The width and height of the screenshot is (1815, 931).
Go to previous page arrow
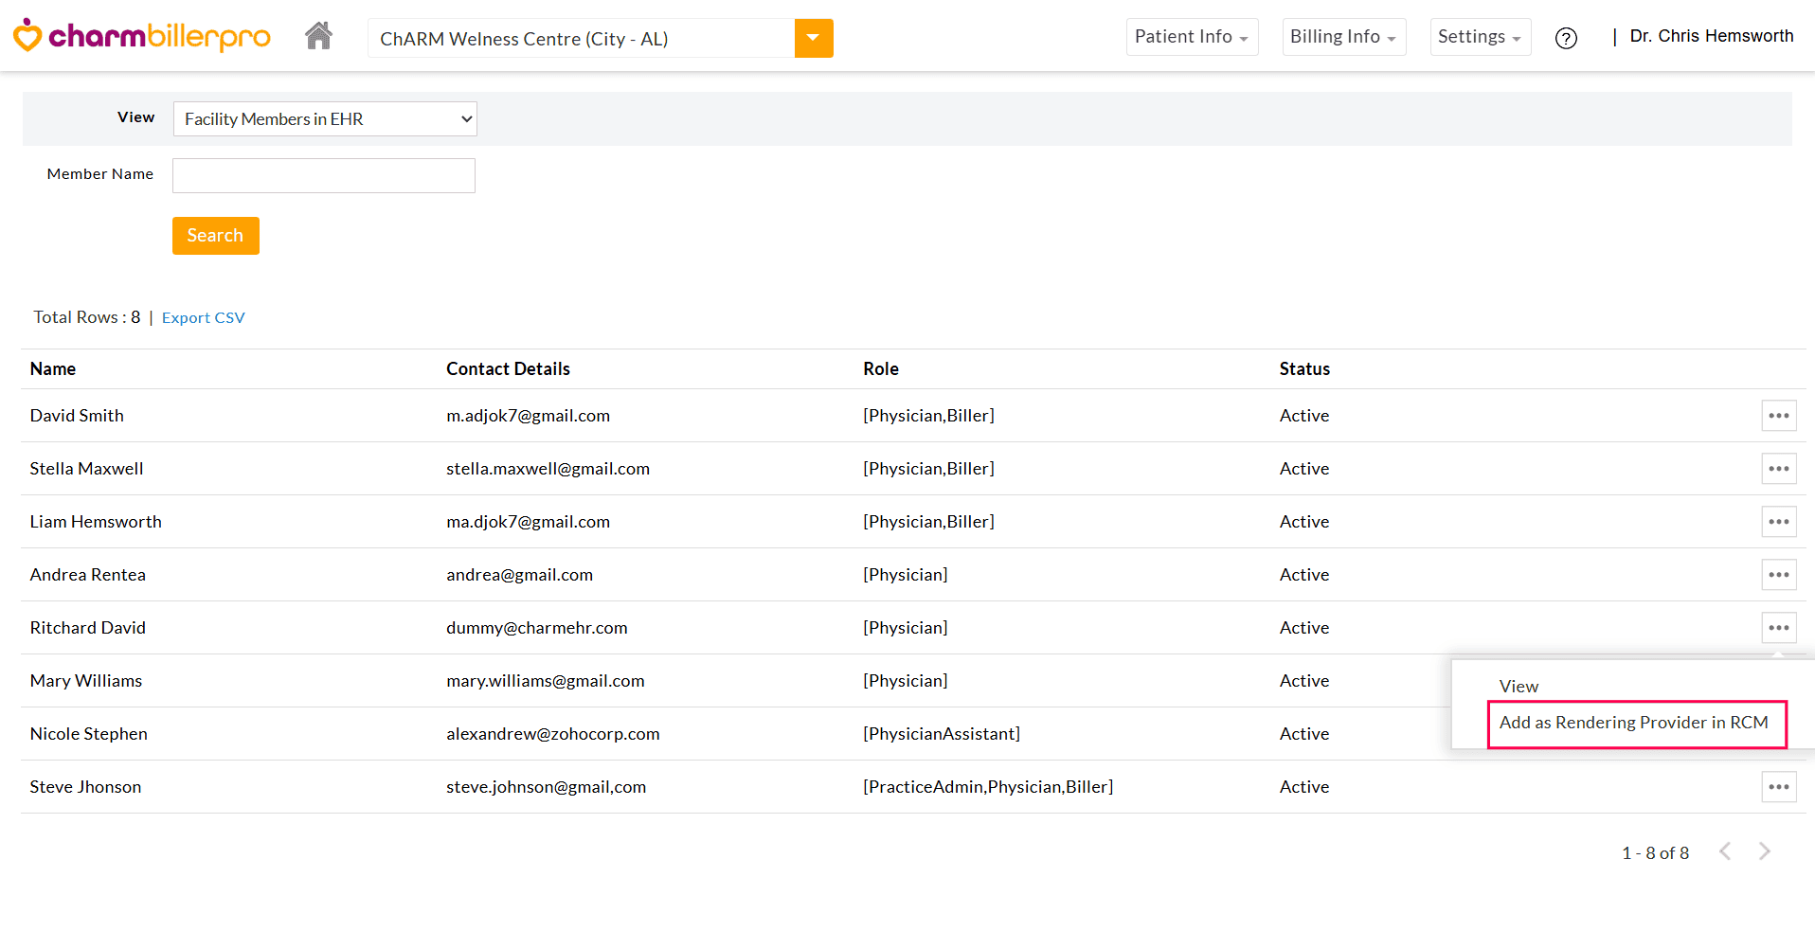point(1725,851)
